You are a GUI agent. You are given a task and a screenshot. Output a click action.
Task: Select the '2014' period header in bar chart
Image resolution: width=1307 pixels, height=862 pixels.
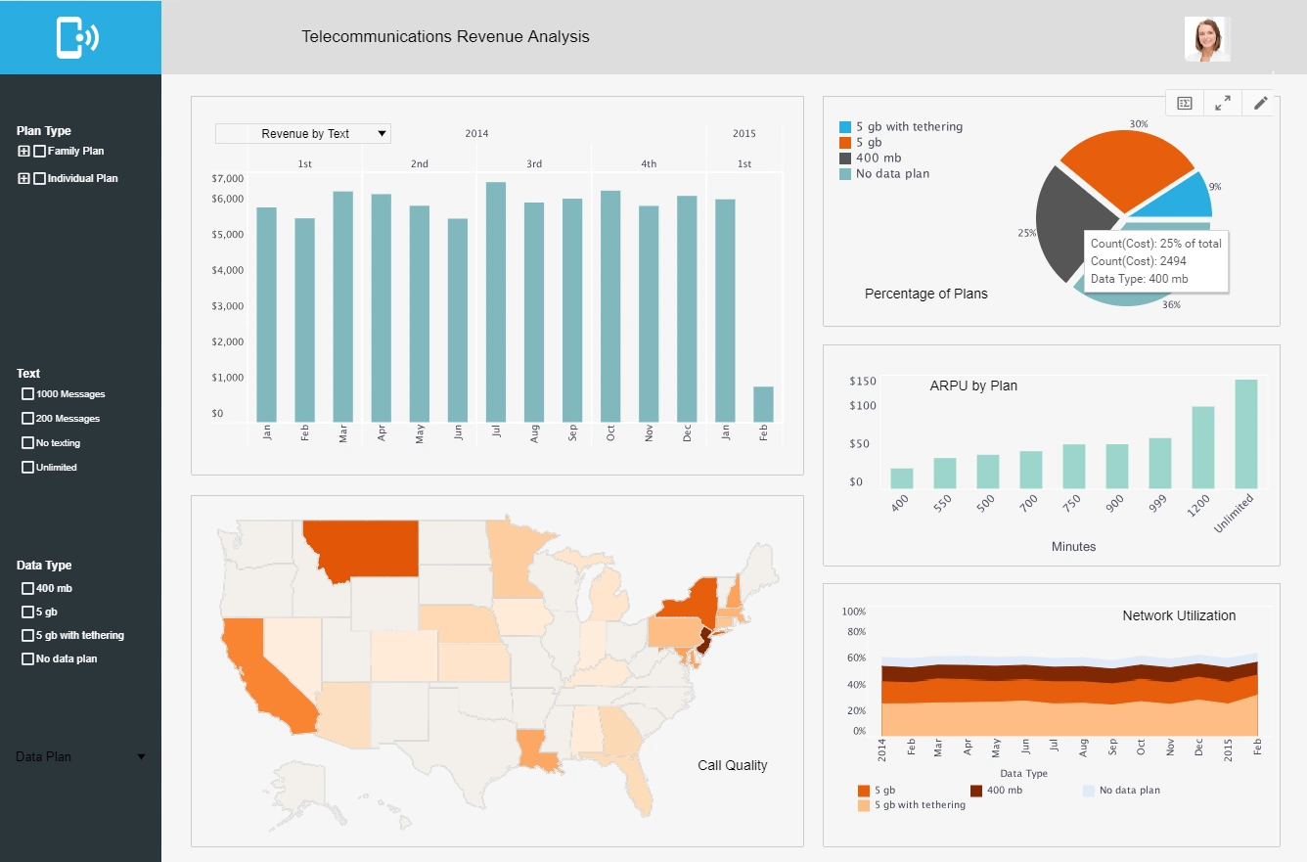476,133
